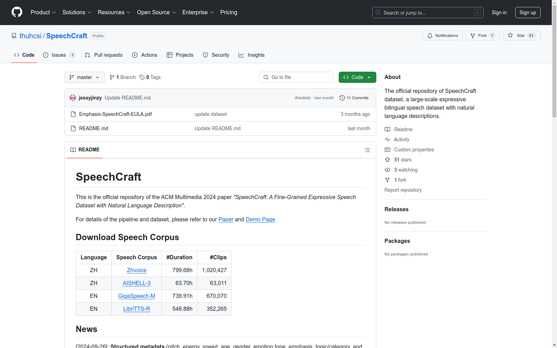
Task: Open the Demo Page link
Action: click(260, 219)
